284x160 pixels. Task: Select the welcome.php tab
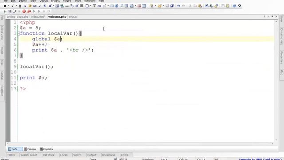point(57,17)
